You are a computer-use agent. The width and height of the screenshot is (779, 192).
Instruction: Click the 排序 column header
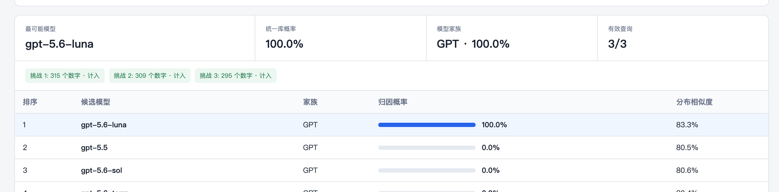[x=30, y=102]
